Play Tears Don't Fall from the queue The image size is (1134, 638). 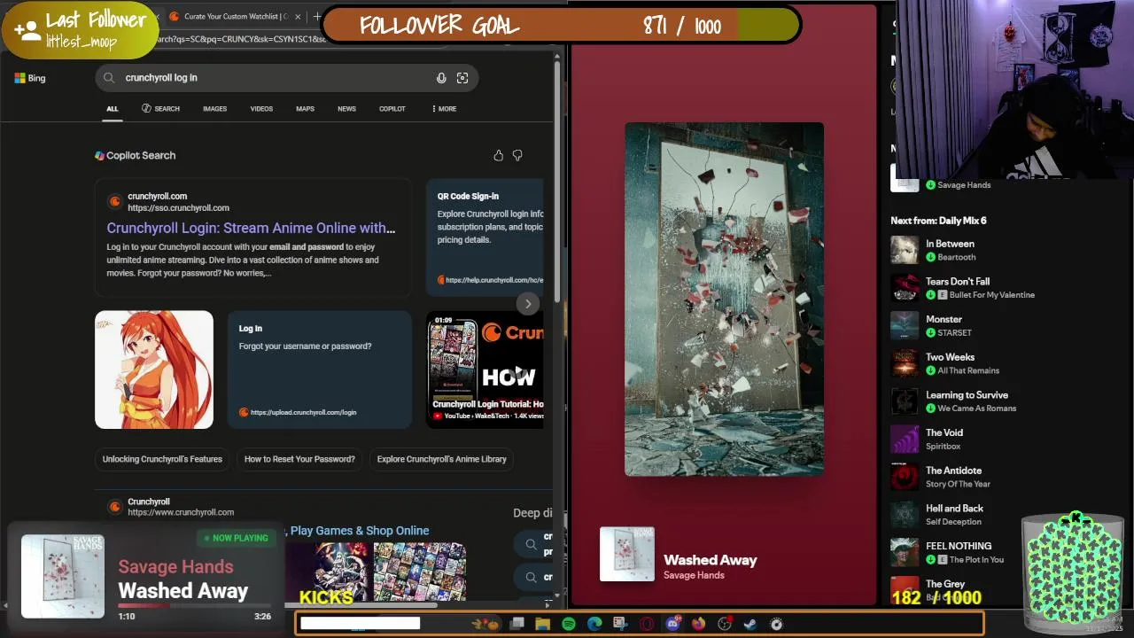pyautogui.click(x=963, y=288)
